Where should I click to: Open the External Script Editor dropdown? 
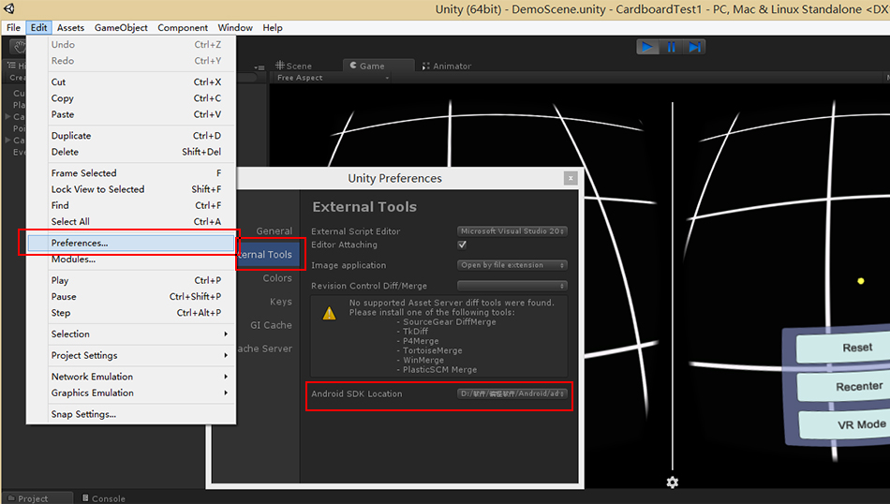pos(512,231)
